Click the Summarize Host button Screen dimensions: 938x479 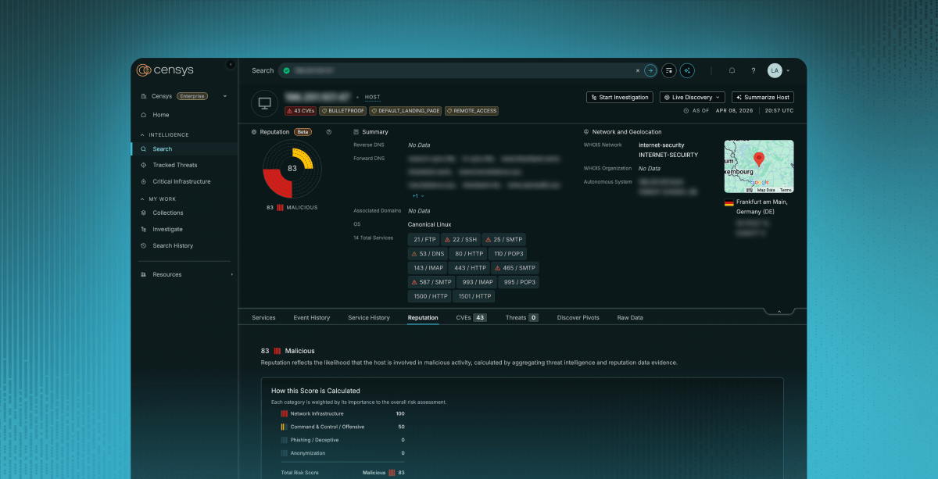[x=762, y=98]
